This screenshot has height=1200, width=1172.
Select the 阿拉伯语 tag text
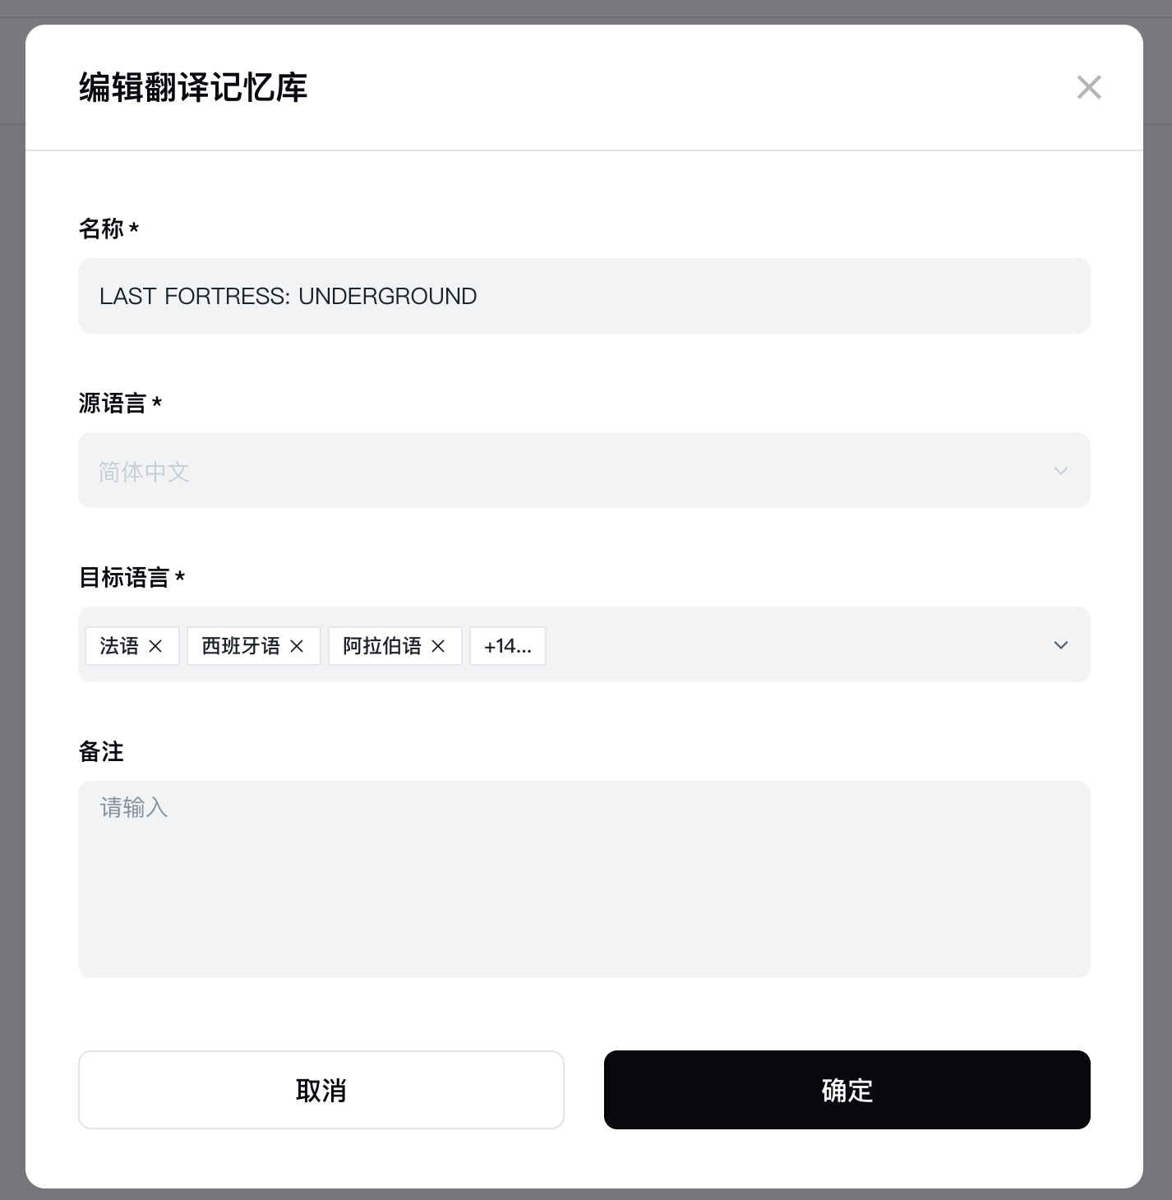[x=382, y=646]
